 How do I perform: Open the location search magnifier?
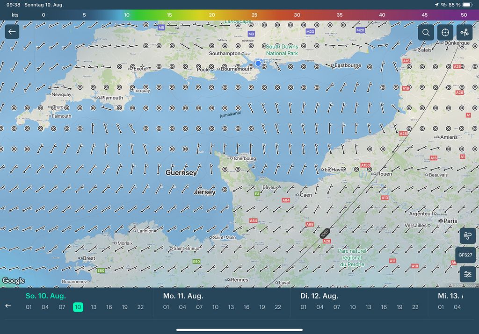pos(426,32)
